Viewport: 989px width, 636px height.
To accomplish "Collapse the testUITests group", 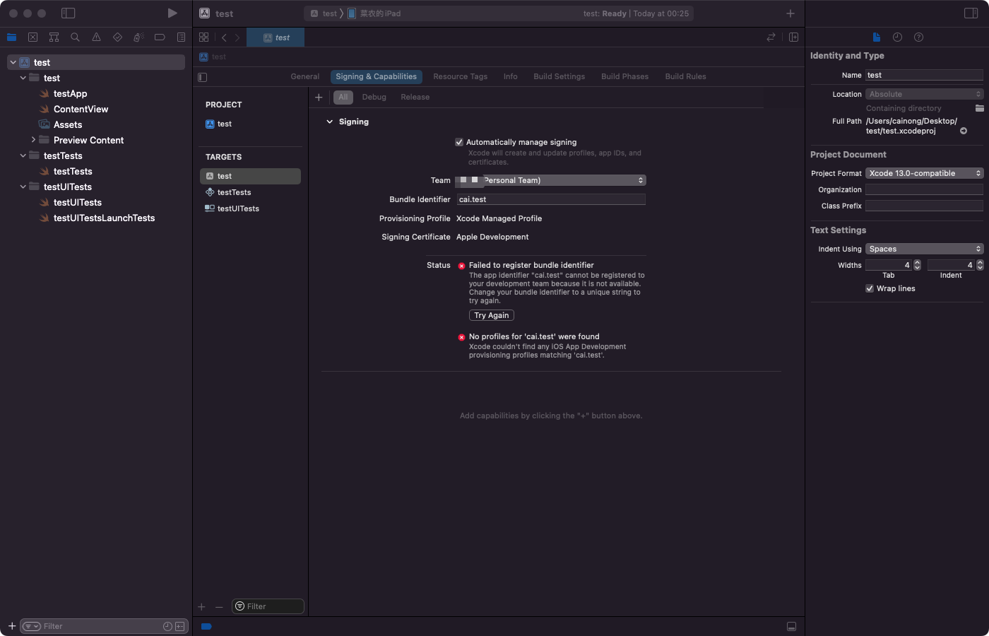I will 23,187.
